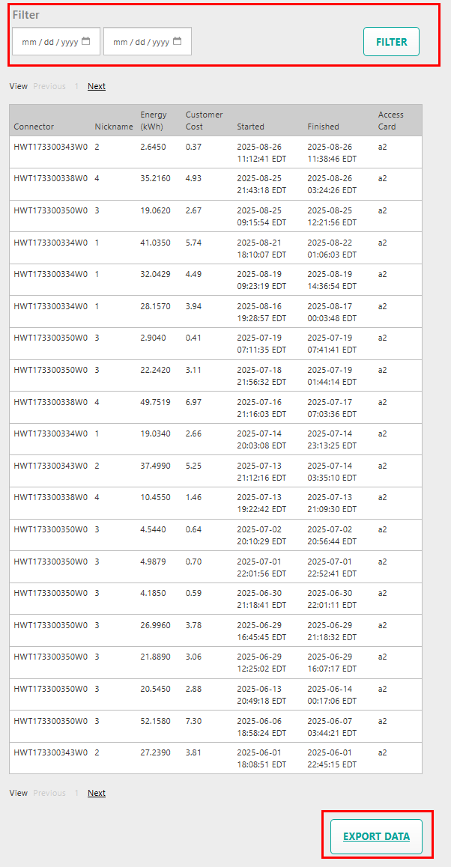Viewport: 451px width, 867px height.
Task: Click the Energy (kWh) column header
Action: (x=154, y=121)
